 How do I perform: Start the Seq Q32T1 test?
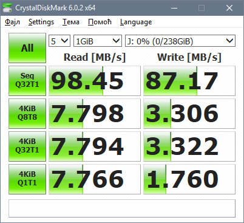(27, 81)
